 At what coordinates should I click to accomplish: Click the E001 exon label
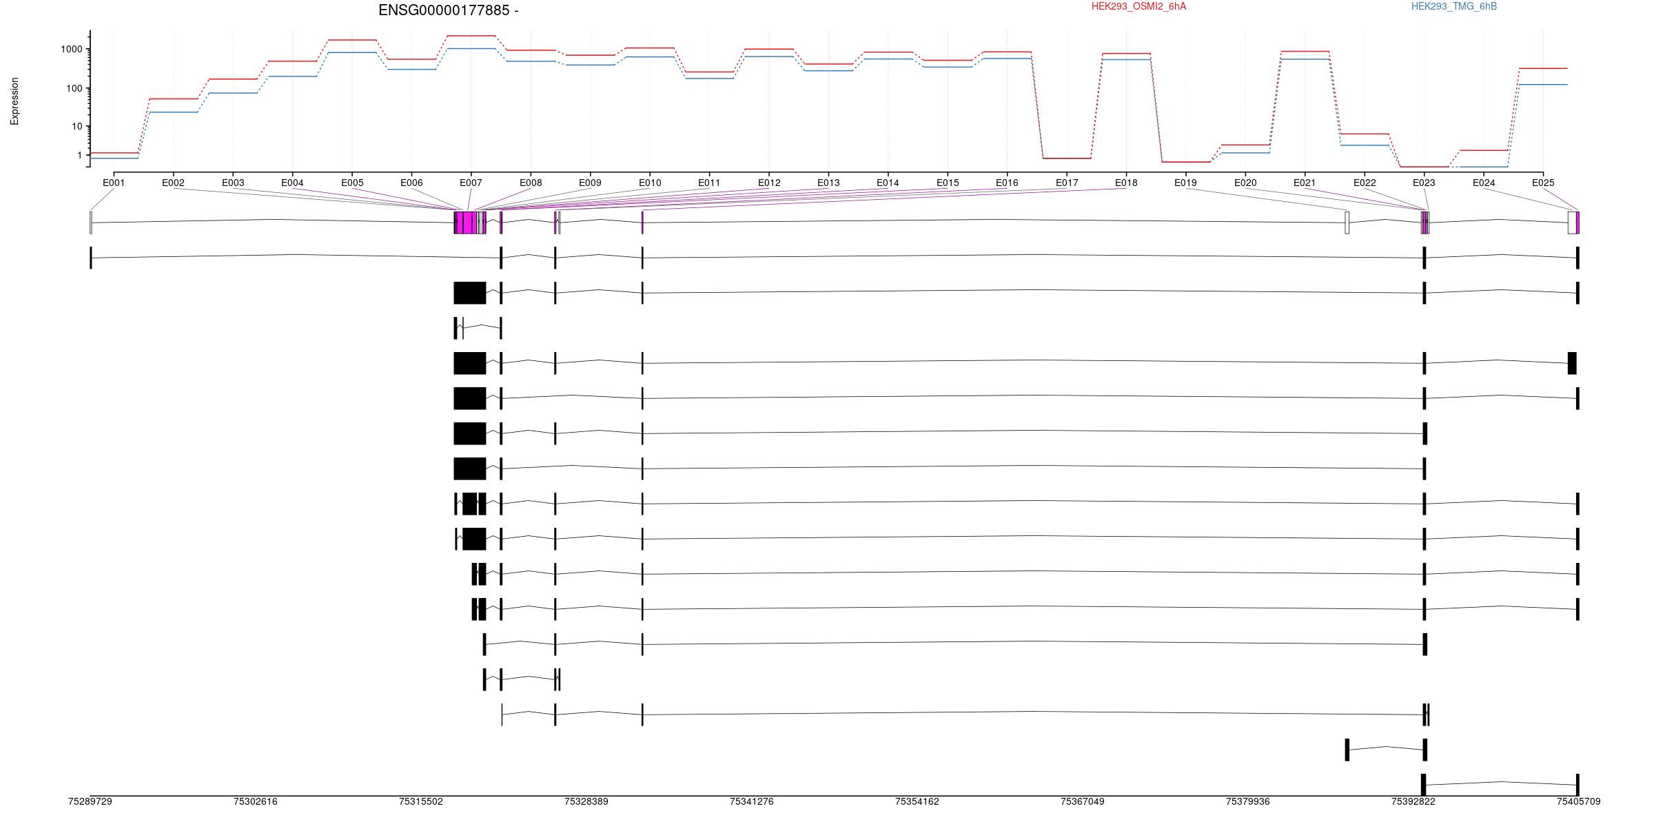click(114, 183)
